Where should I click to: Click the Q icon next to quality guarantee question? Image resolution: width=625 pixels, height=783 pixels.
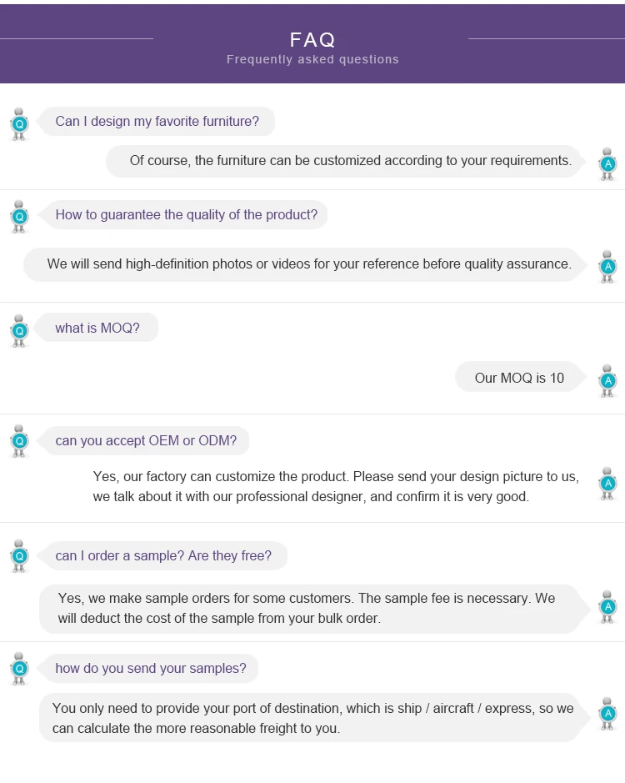pyautogui.click(x=20, y=217)
